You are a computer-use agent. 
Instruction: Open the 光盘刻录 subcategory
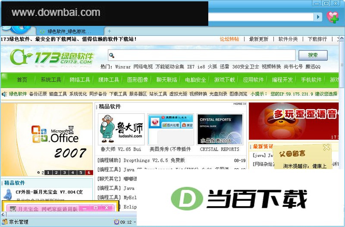(x=218, y=94)
